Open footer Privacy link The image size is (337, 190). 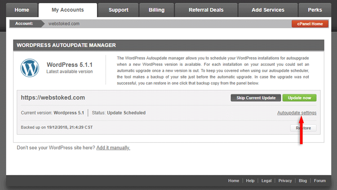click(x=285, y=181)
